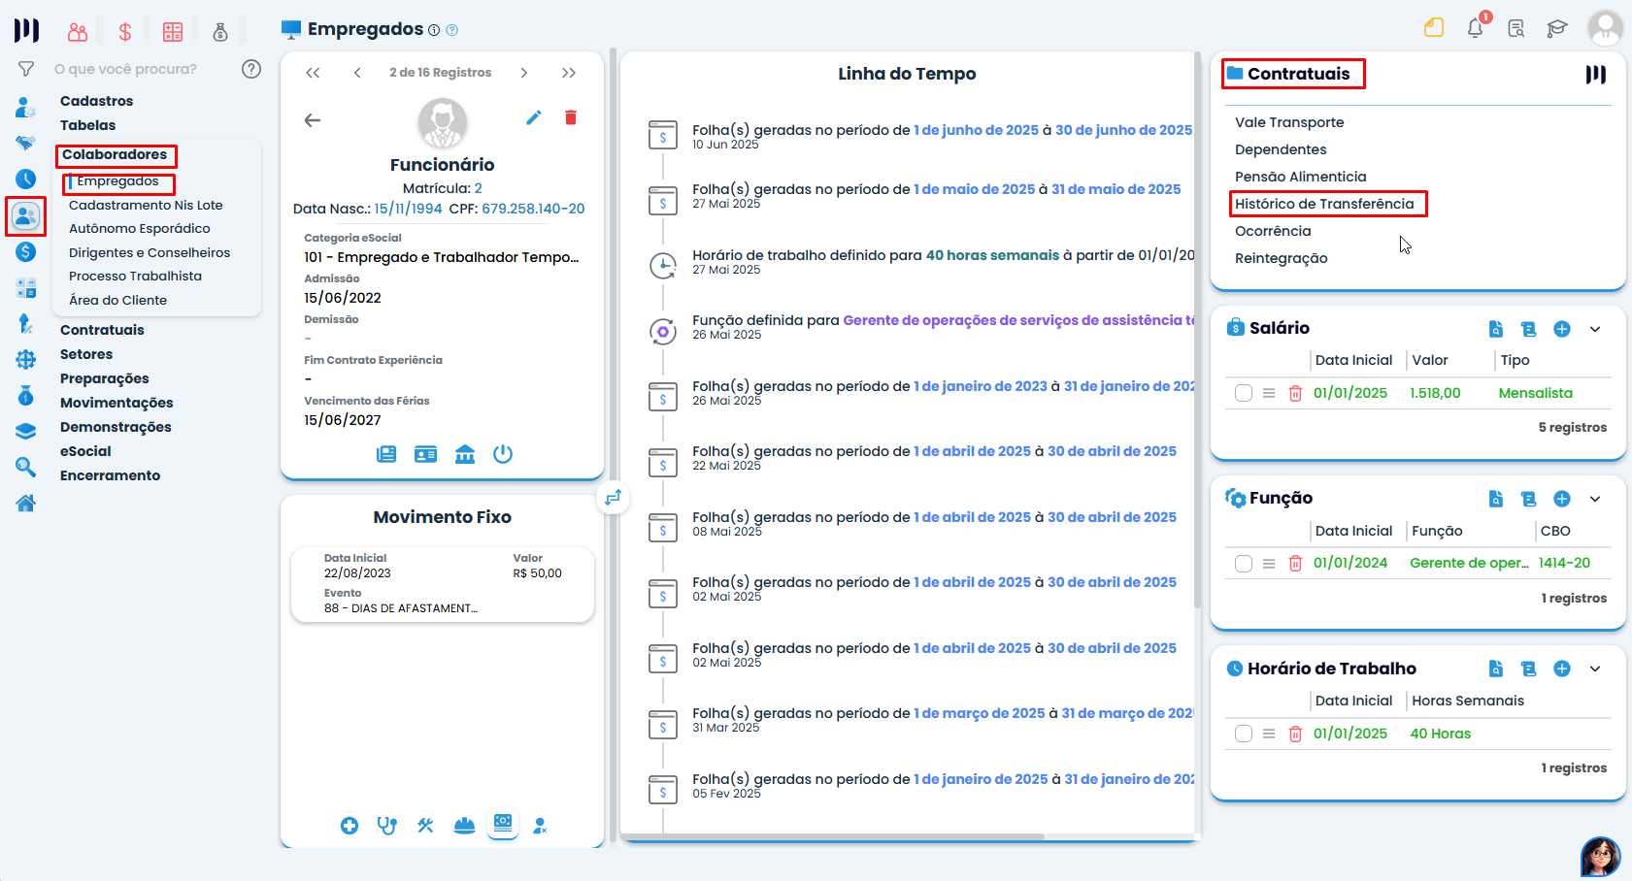Open the notifications bell
The image size is (1632, 881).
point(1476,27)
